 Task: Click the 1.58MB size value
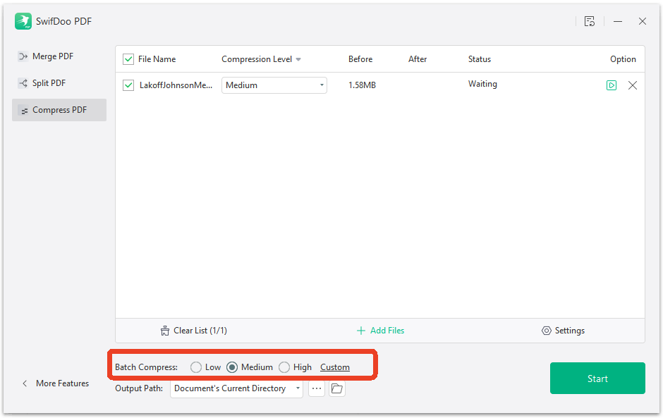(x=362, y=85)
